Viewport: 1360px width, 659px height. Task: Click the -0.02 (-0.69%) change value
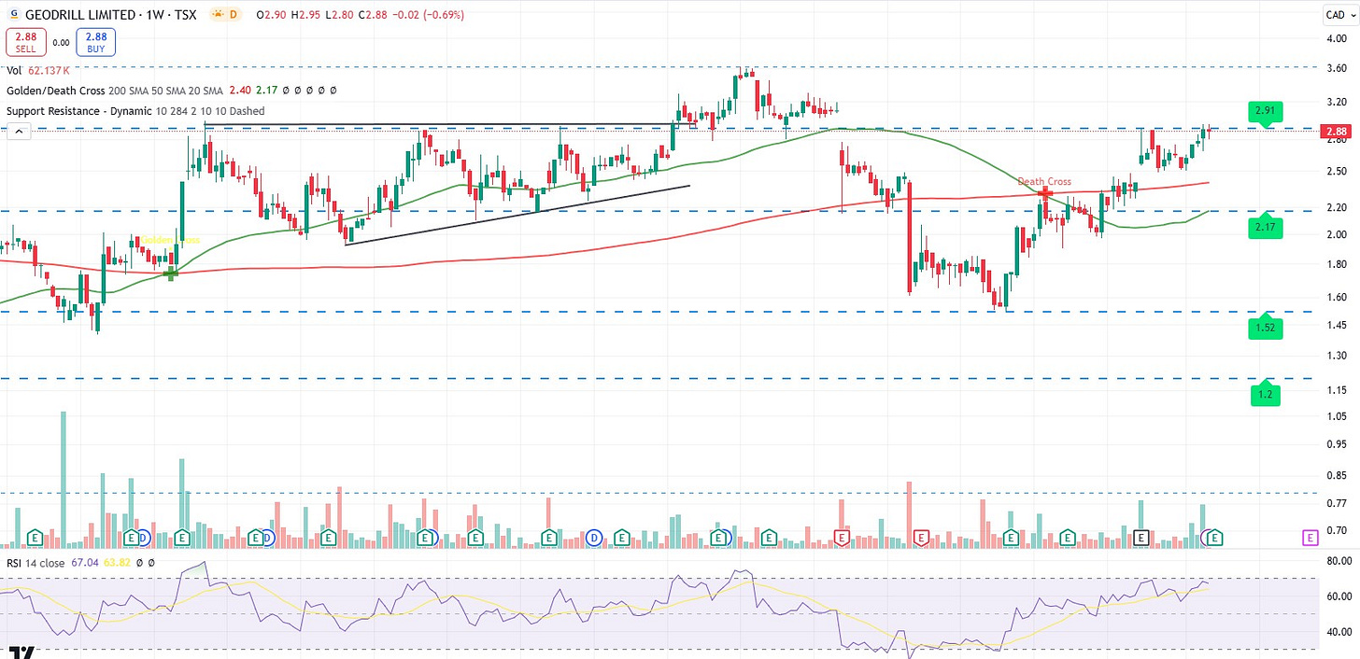click(x=429, y=15)
